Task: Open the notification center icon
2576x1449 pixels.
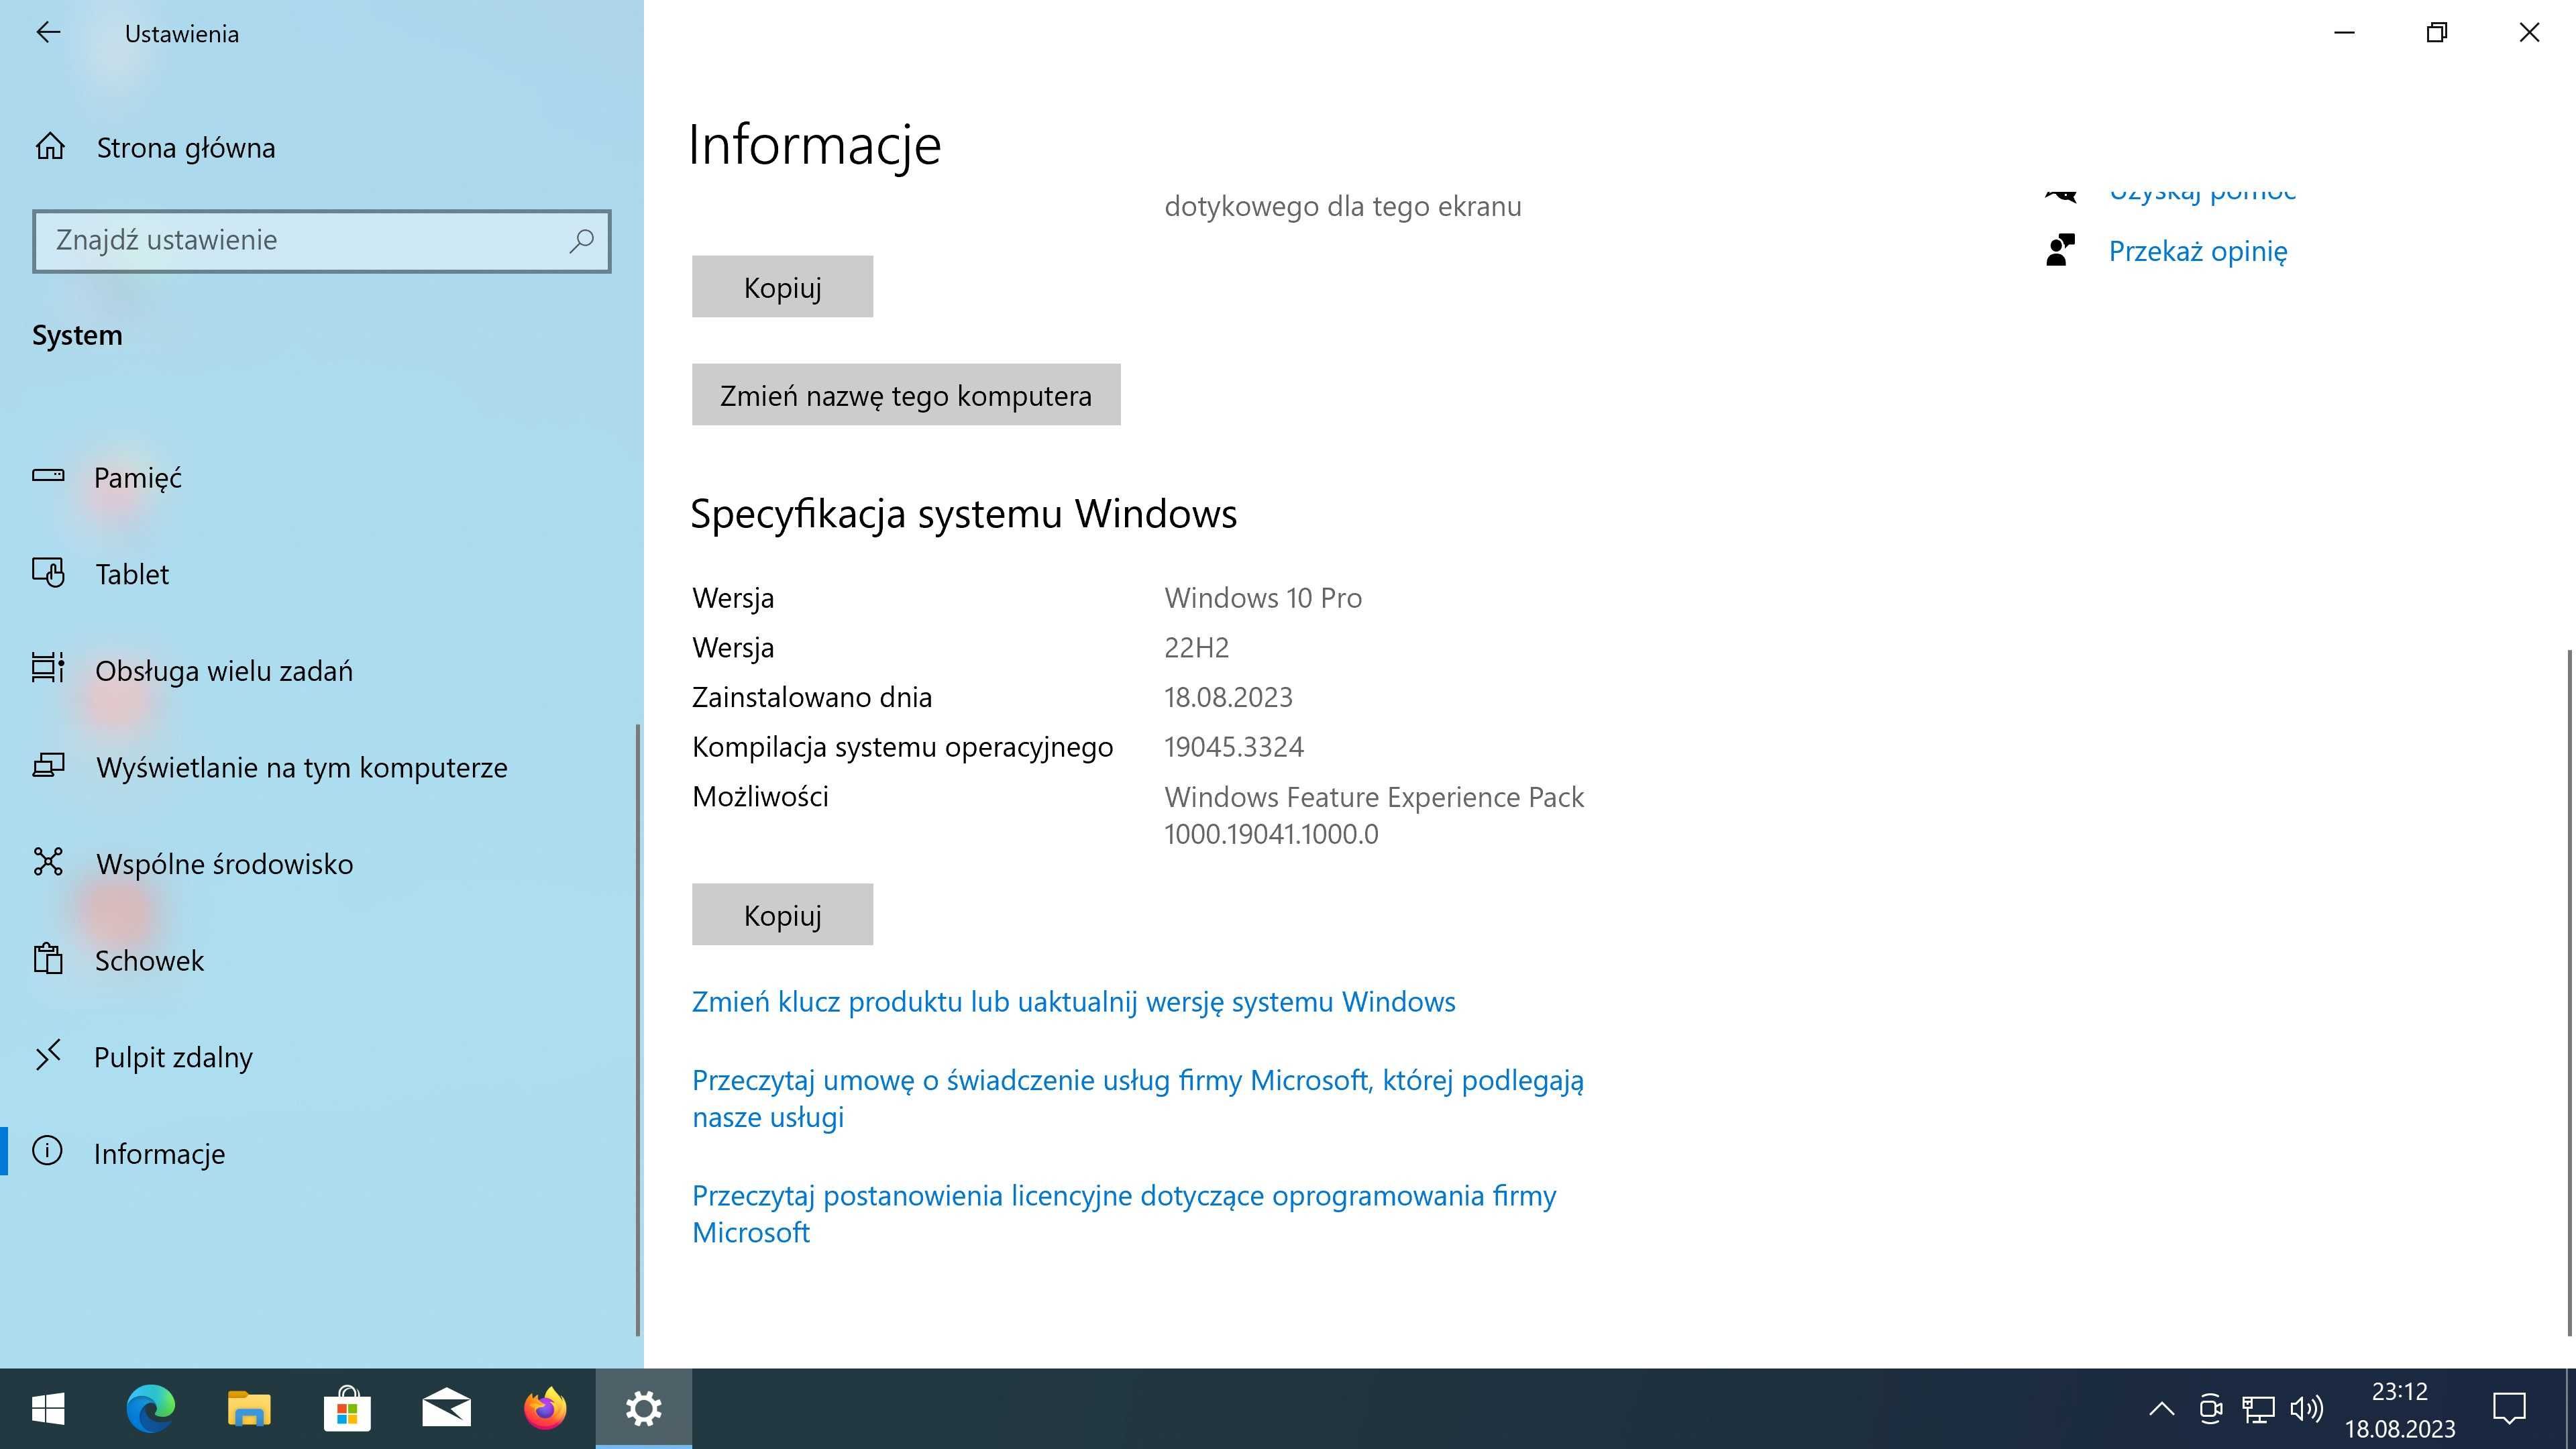Action: 2509,1409
